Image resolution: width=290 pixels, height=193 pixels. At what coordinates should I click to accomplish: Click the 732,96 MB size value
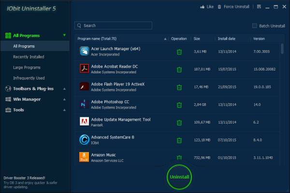coord(202,158)
